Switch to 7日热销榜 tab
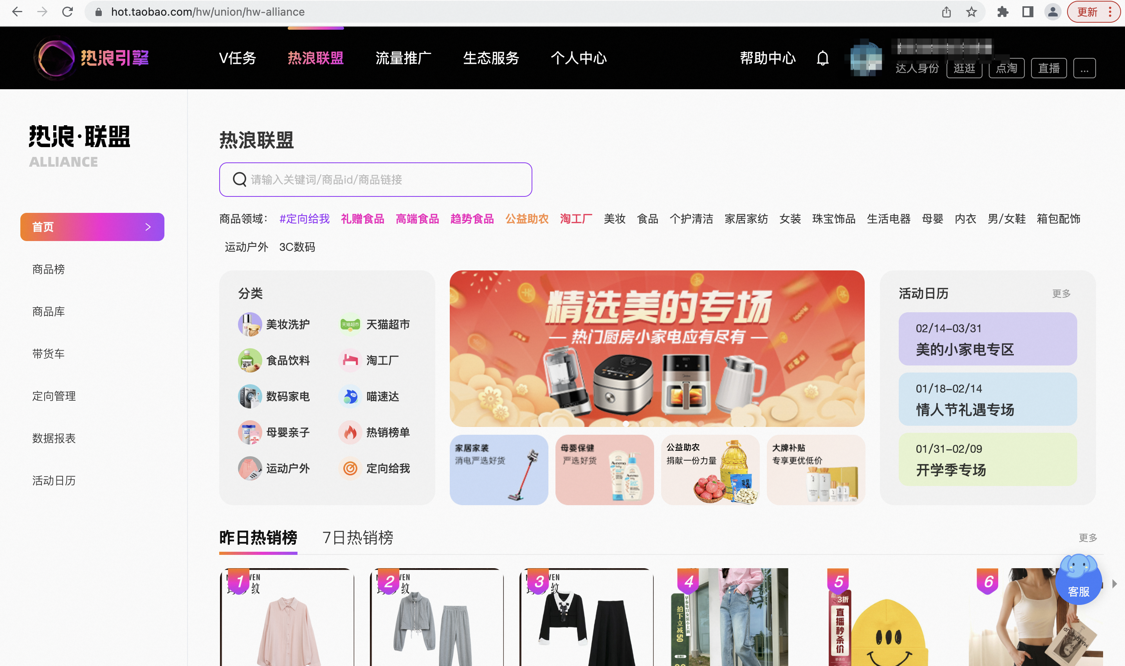1125x666 pixels. pyautogui.click(x=358, y=538)
